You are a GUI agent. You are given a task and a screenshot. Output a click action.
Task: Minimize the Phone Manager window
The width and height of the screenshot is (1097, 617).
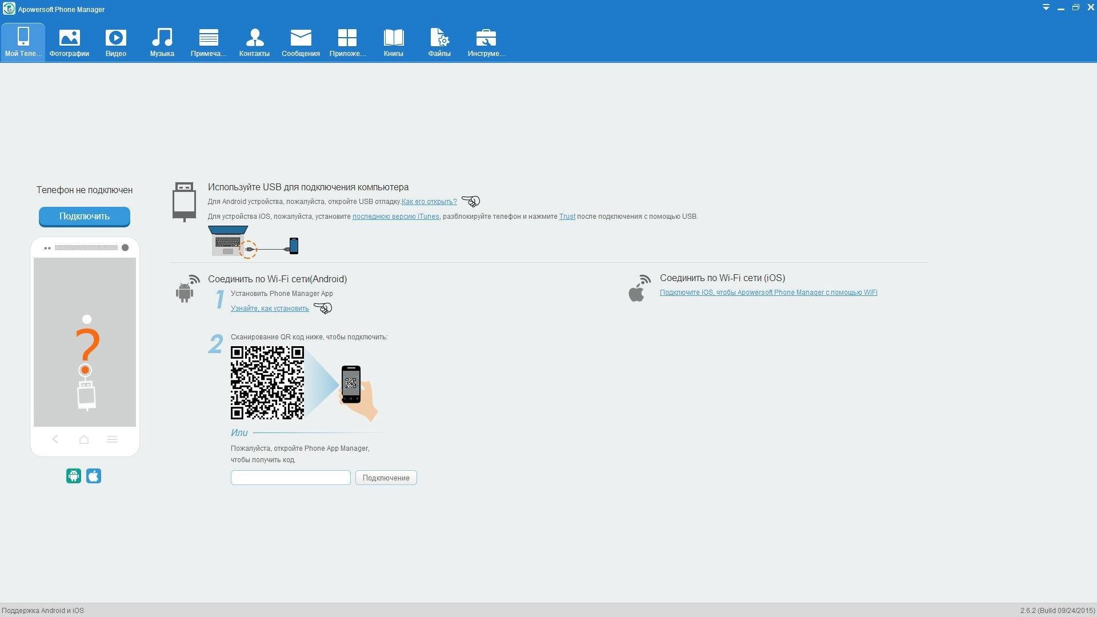coord(1060,8)
